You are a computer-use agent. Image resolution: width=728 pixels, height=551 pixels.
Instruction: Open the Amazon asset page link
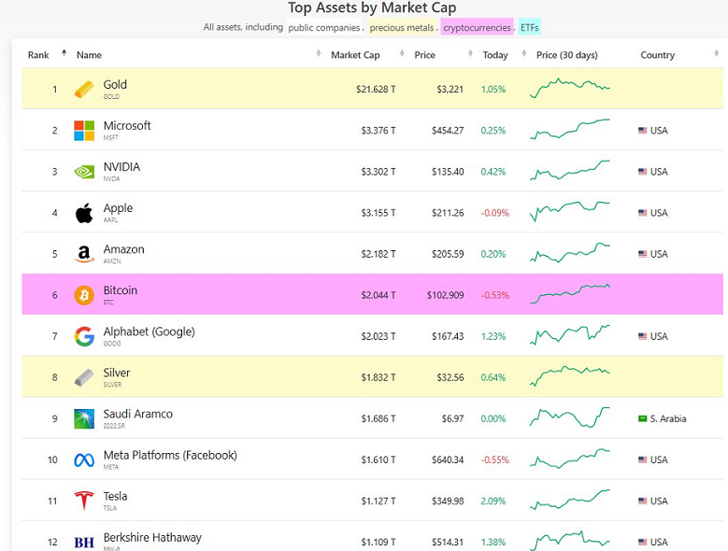coord(123,249)
